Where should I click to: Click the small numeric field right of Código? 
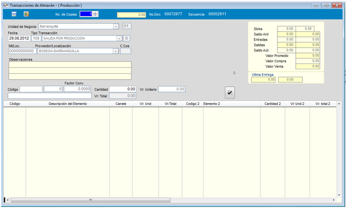point(53,89)
